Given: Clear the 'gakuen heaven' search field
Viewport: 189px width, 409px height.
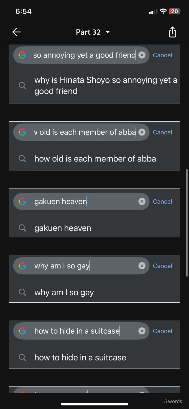Looking at the screenshot, I should pos(142,201).
